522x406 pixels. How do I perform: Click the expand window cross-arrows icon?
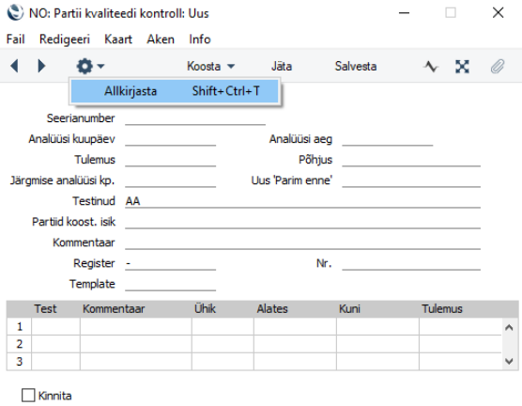pos(463,67)
